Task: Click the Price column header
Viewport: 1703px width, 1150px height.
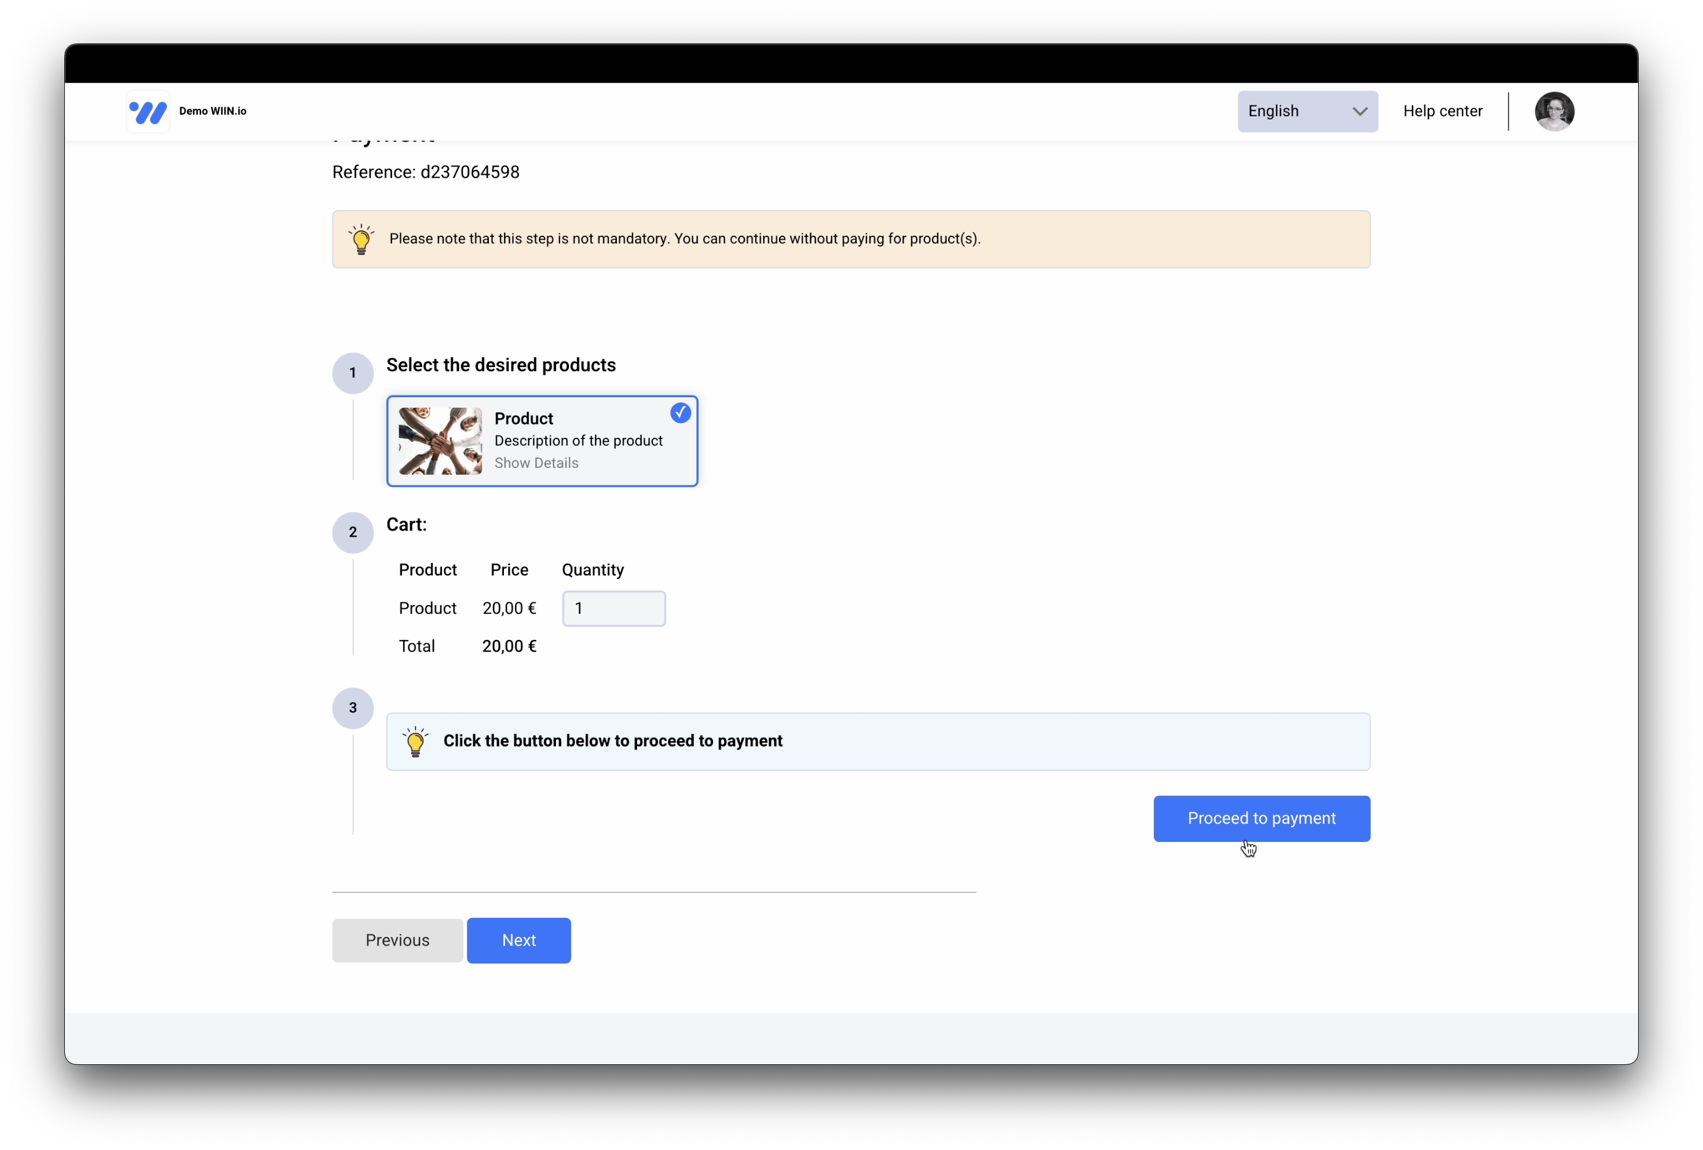Action: [509, 570]
